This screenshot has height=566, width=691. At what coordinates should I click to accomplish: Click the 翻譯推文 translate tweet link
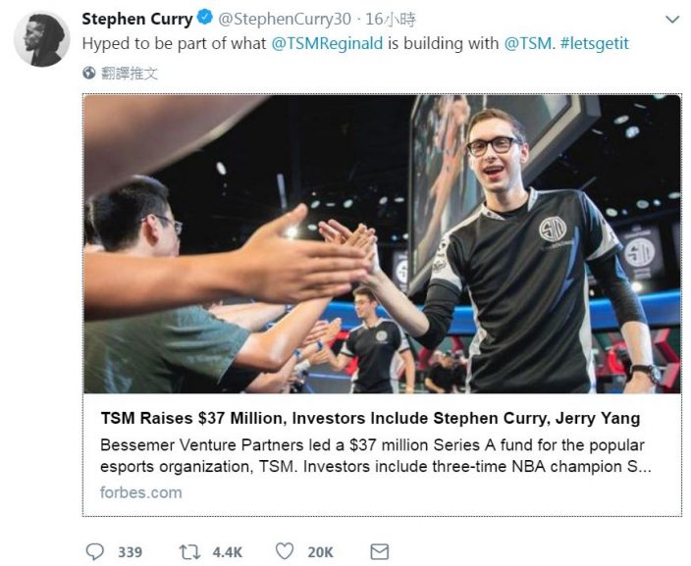coord(130,74)
